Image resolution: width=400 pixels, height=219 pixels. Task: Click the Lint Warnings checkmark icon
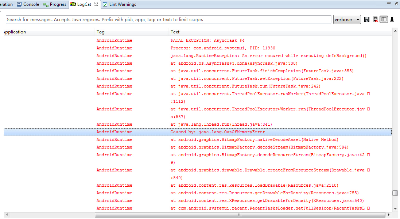(x=105, y=4)
